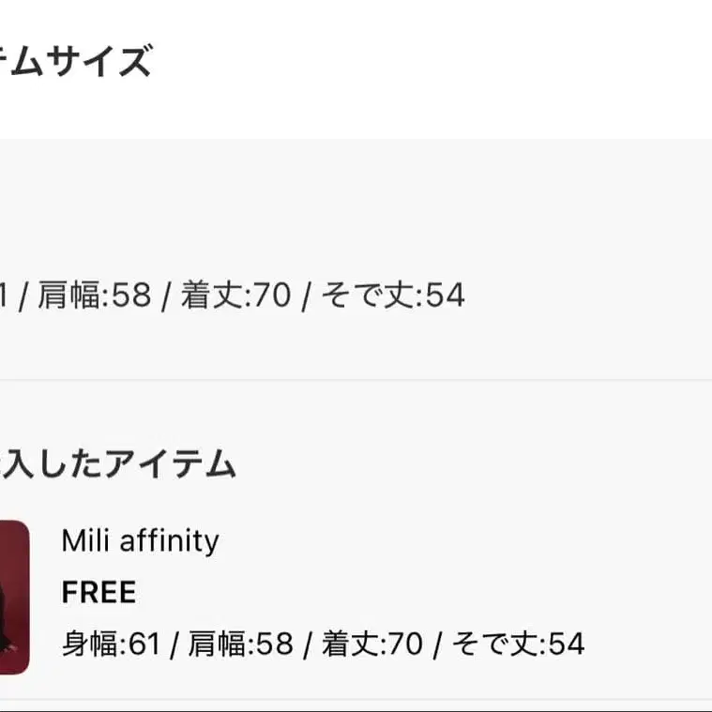Tap the cut-off 1 starting the upper measurements
Image resolution: width=712 pixels, height=712 pixels.
(6, 295)
